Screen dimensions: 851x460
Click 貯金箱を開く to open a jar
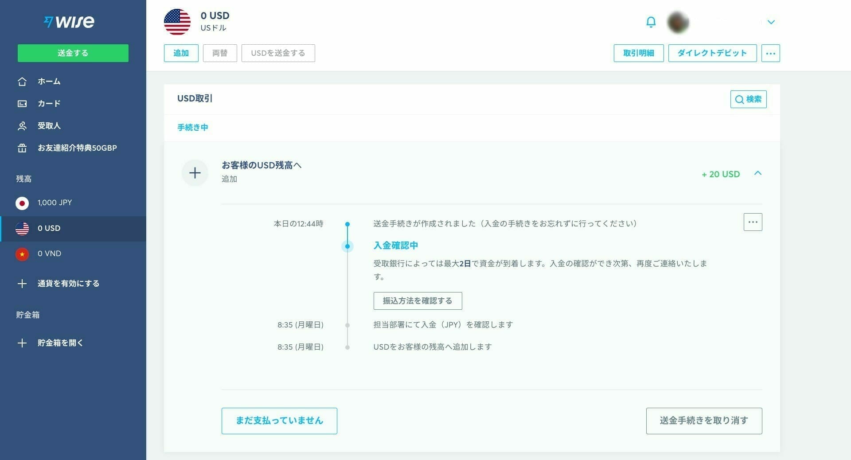(x=60, y=343)
